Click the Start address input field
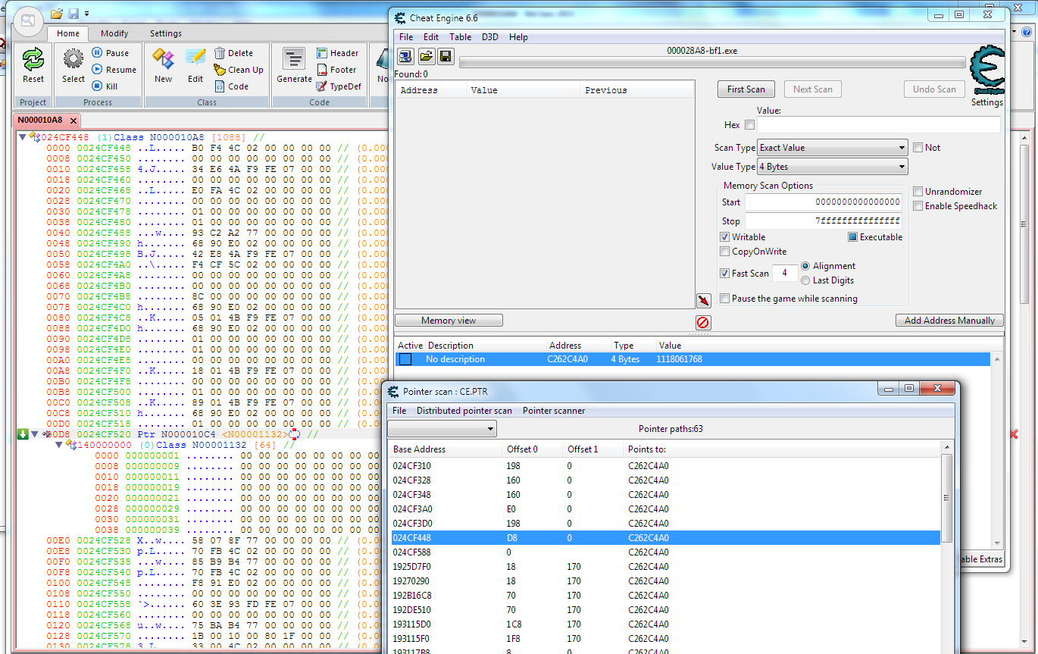Screen dimensions: 1038x654 (824, 202)
